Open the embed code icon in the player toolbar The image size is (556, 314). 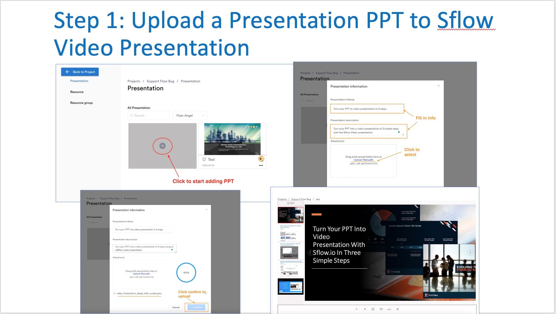coord(389,309)
